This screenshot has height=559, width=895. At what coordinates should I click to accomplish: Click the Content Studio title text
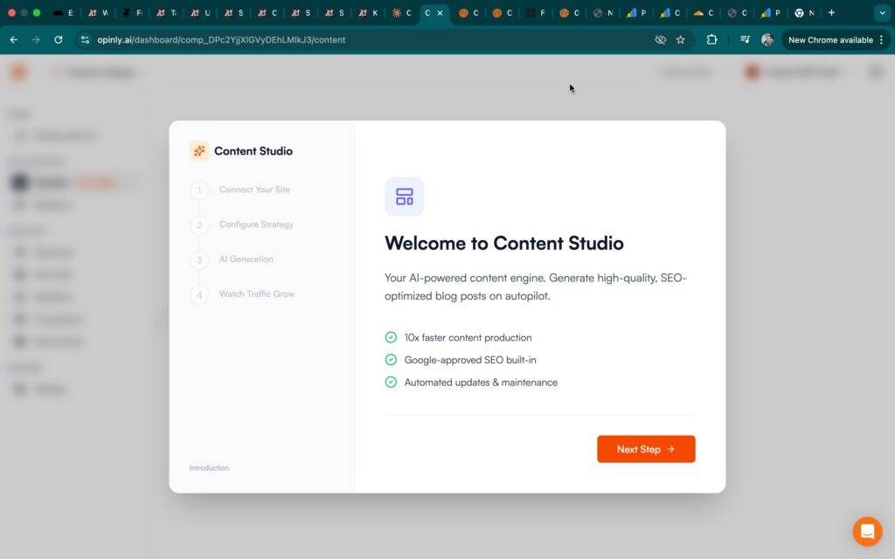click(253, 151)
